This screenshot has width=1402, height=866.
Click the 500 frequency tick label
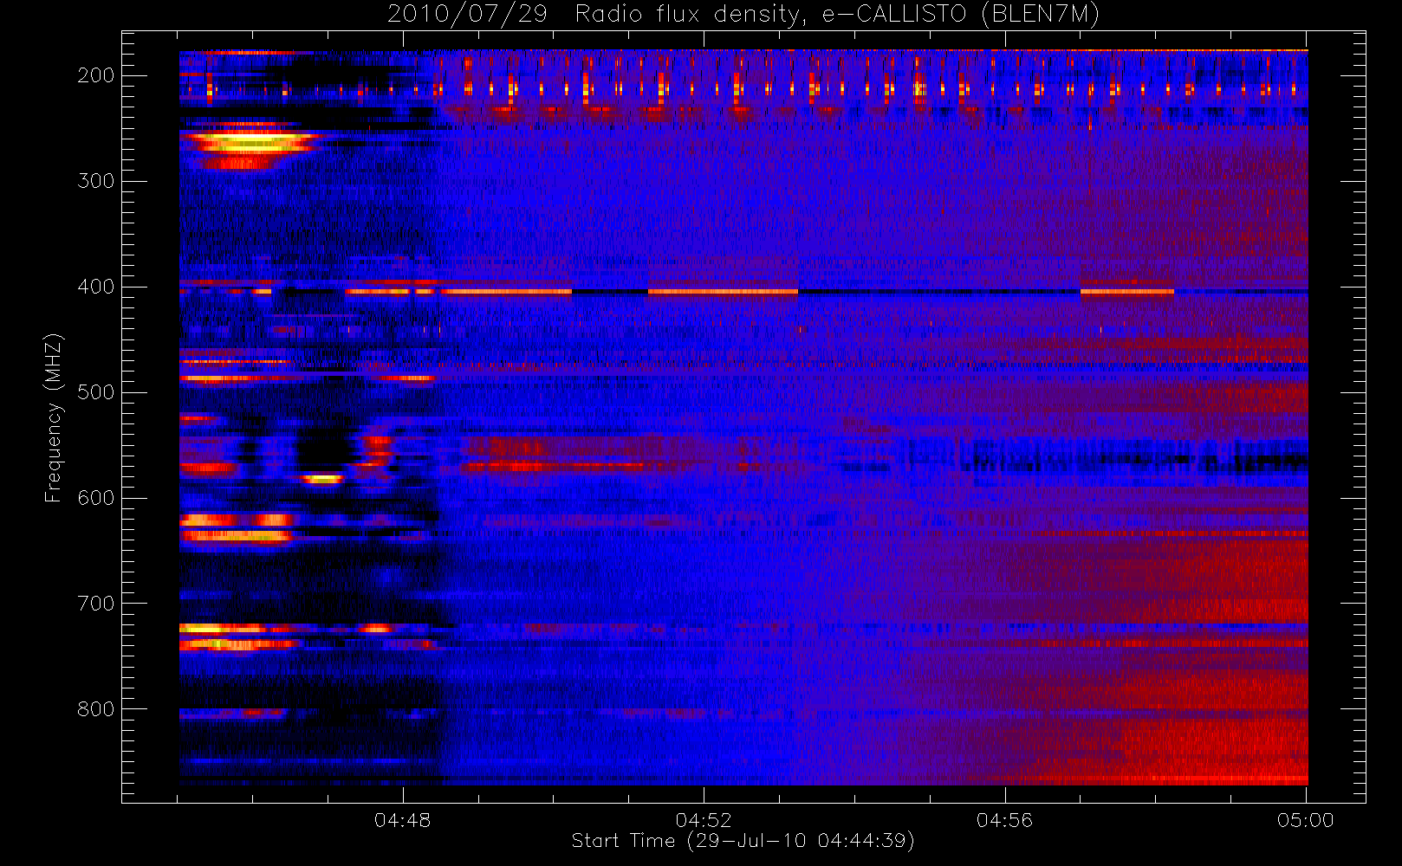96,392
